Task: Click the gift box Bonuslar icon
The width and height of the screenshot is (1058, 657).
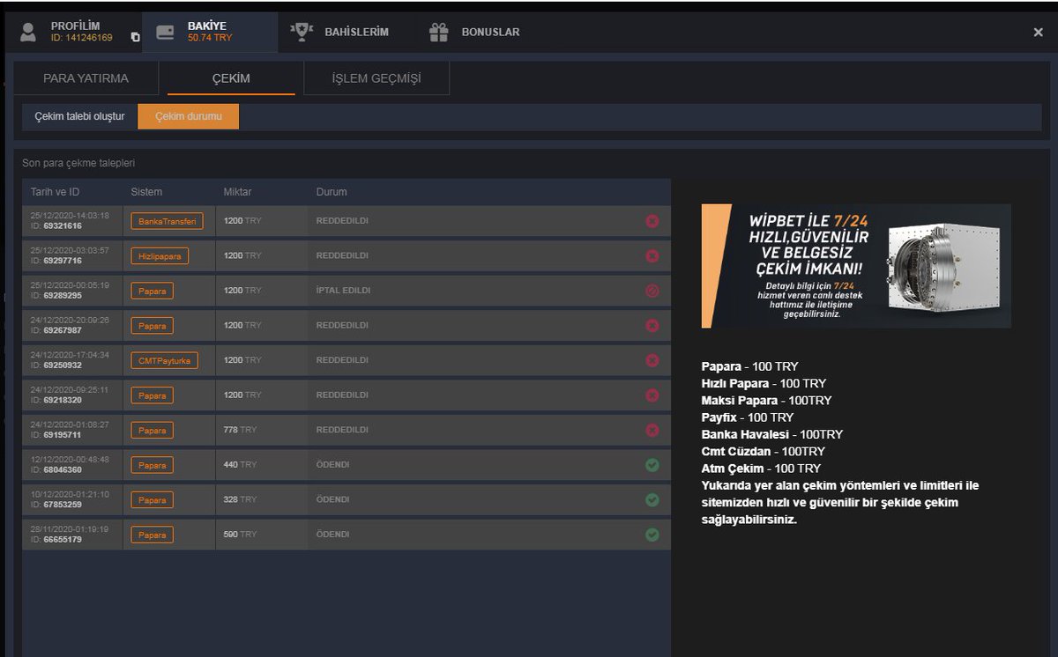Action: (438, 32)
